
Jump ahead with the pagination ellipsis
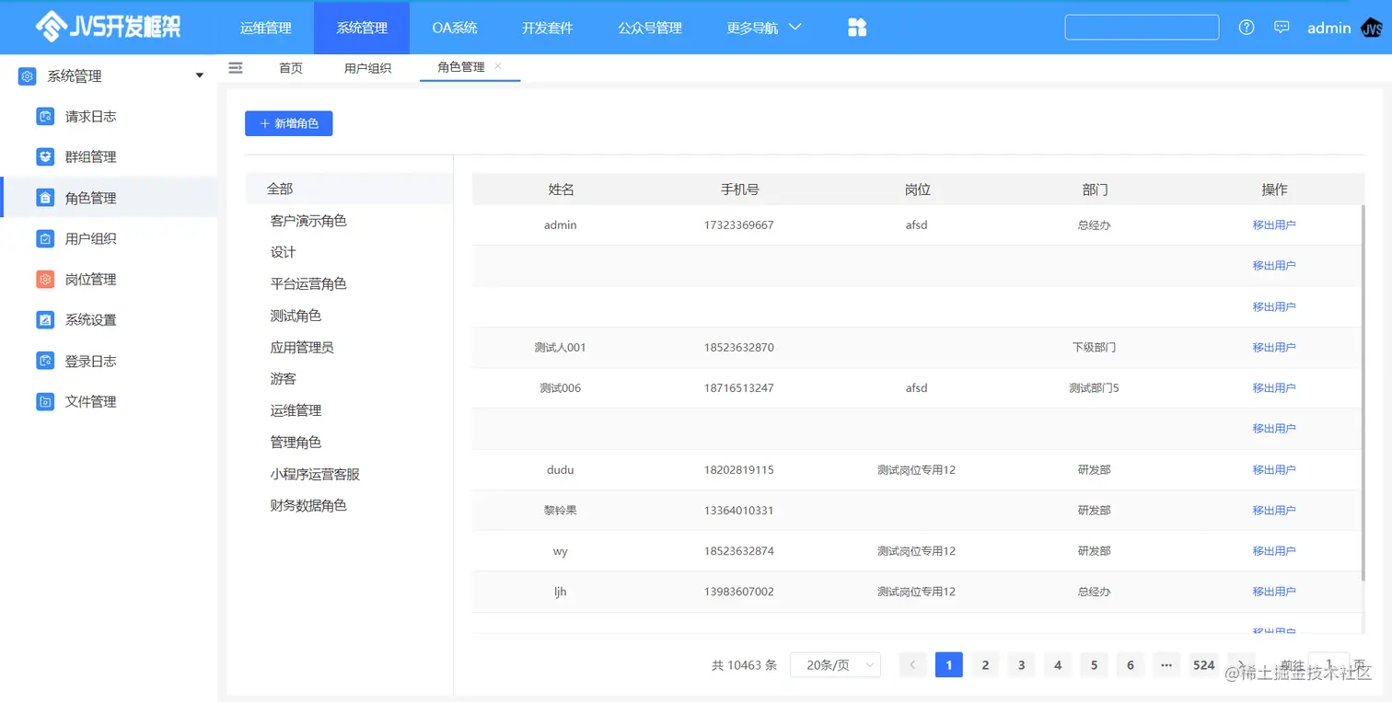coord(1166,665)
